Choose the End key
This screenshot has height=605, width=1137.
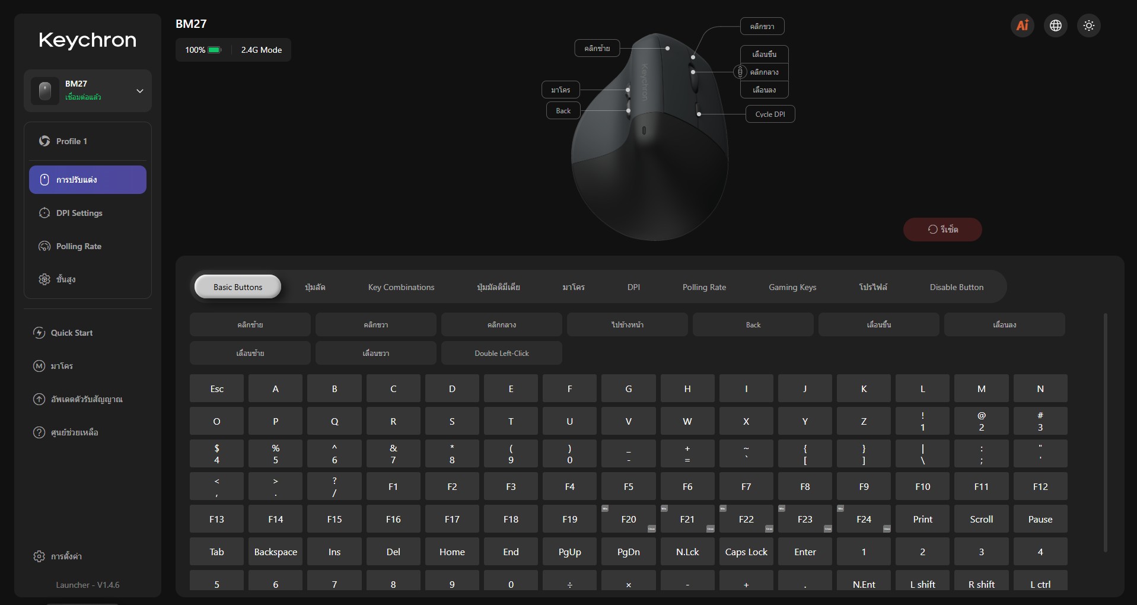(511, 552)
